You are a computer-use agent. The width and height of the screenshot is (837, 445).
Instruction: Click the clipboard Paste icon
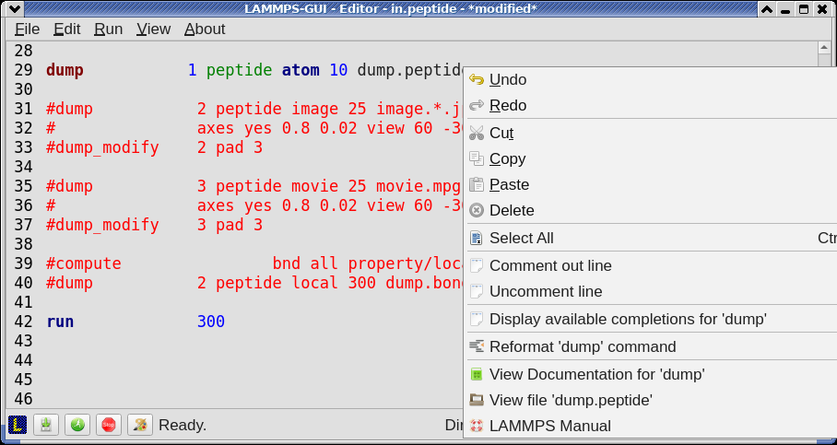[x=477, y=184]
